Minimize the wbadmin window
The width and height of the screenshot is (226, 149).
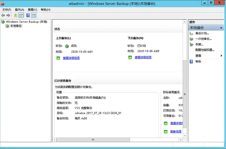(205, 3)
